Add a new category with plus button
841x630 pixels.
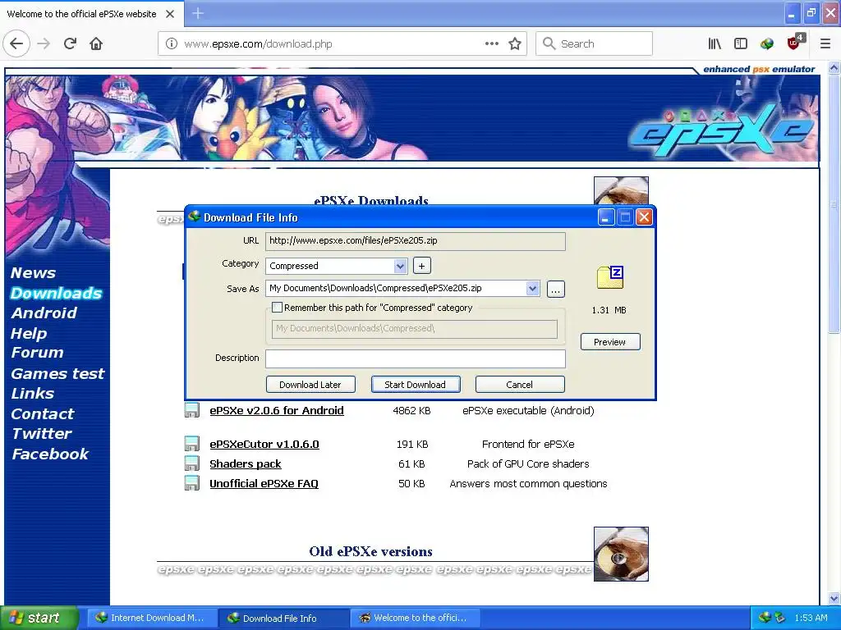pos(421,266)
